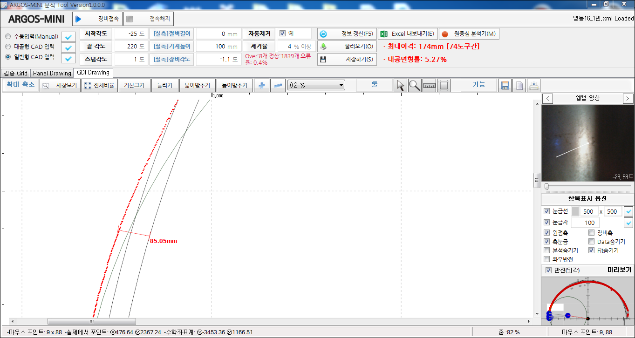
Task: Enable the 장비축 checkbox
Action: (x=591, y=232)
